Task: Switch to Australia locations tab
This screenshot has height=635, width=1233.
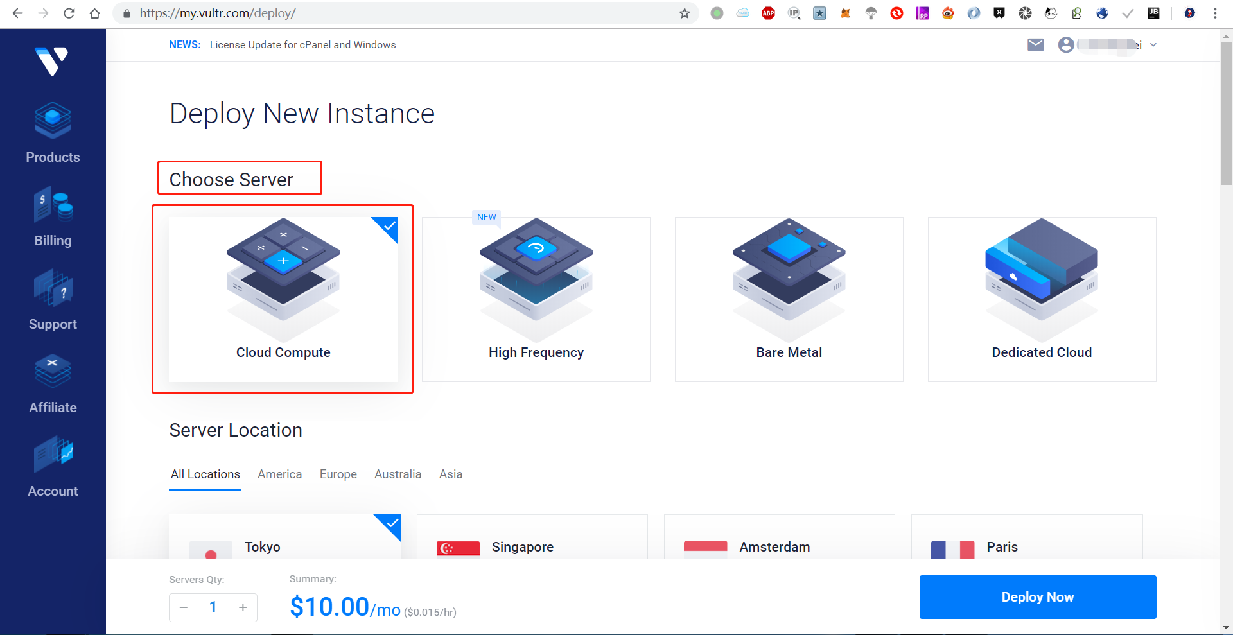Action: click(x=398, y=474)
